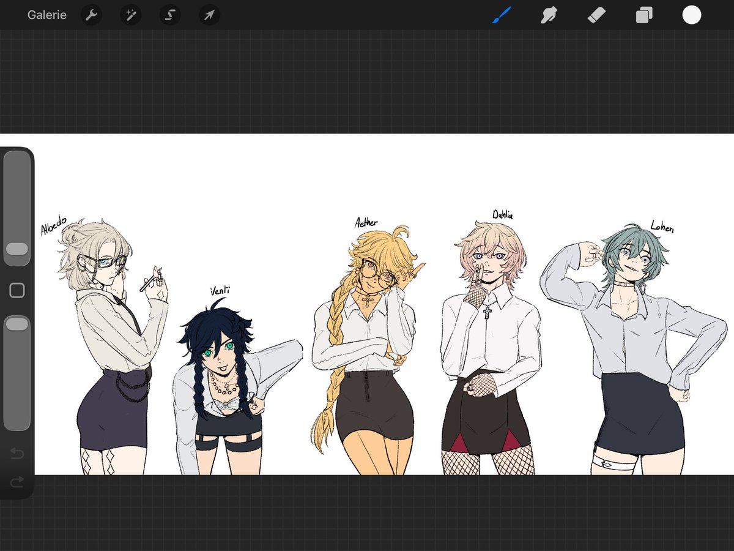Open the Layers panel
Image resolution: width=734 pixels, height=551 pixels.
pos(644,15)
